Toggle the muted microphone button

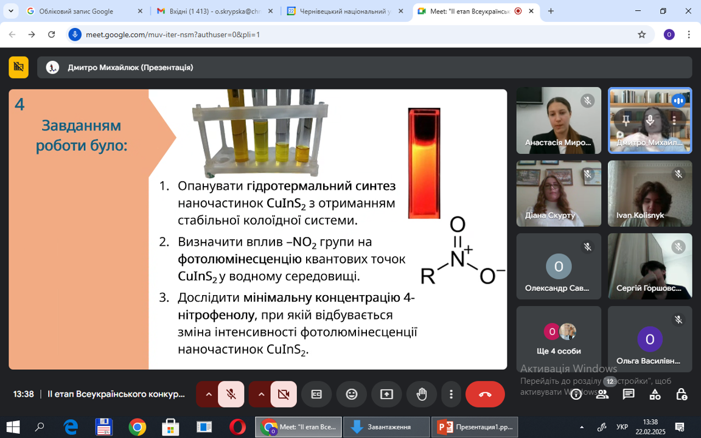coord(231,394)
